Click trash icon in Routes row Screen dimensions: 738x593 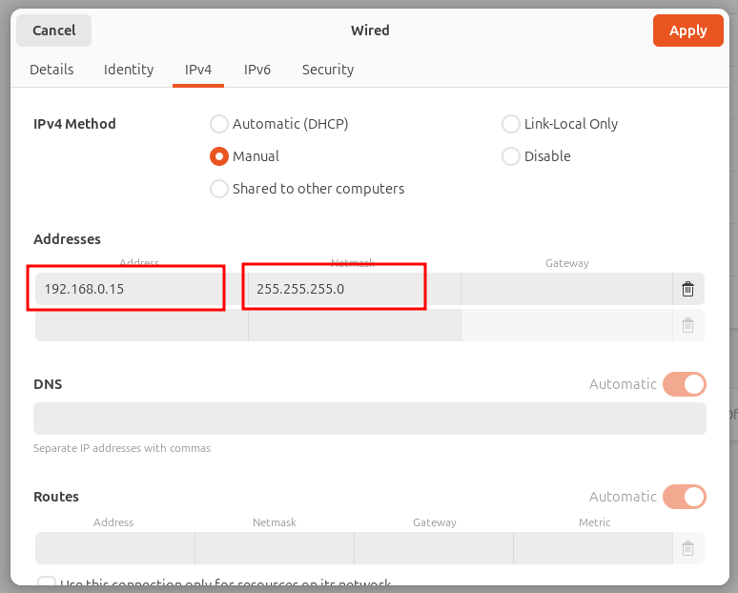(x=687, y=548)
